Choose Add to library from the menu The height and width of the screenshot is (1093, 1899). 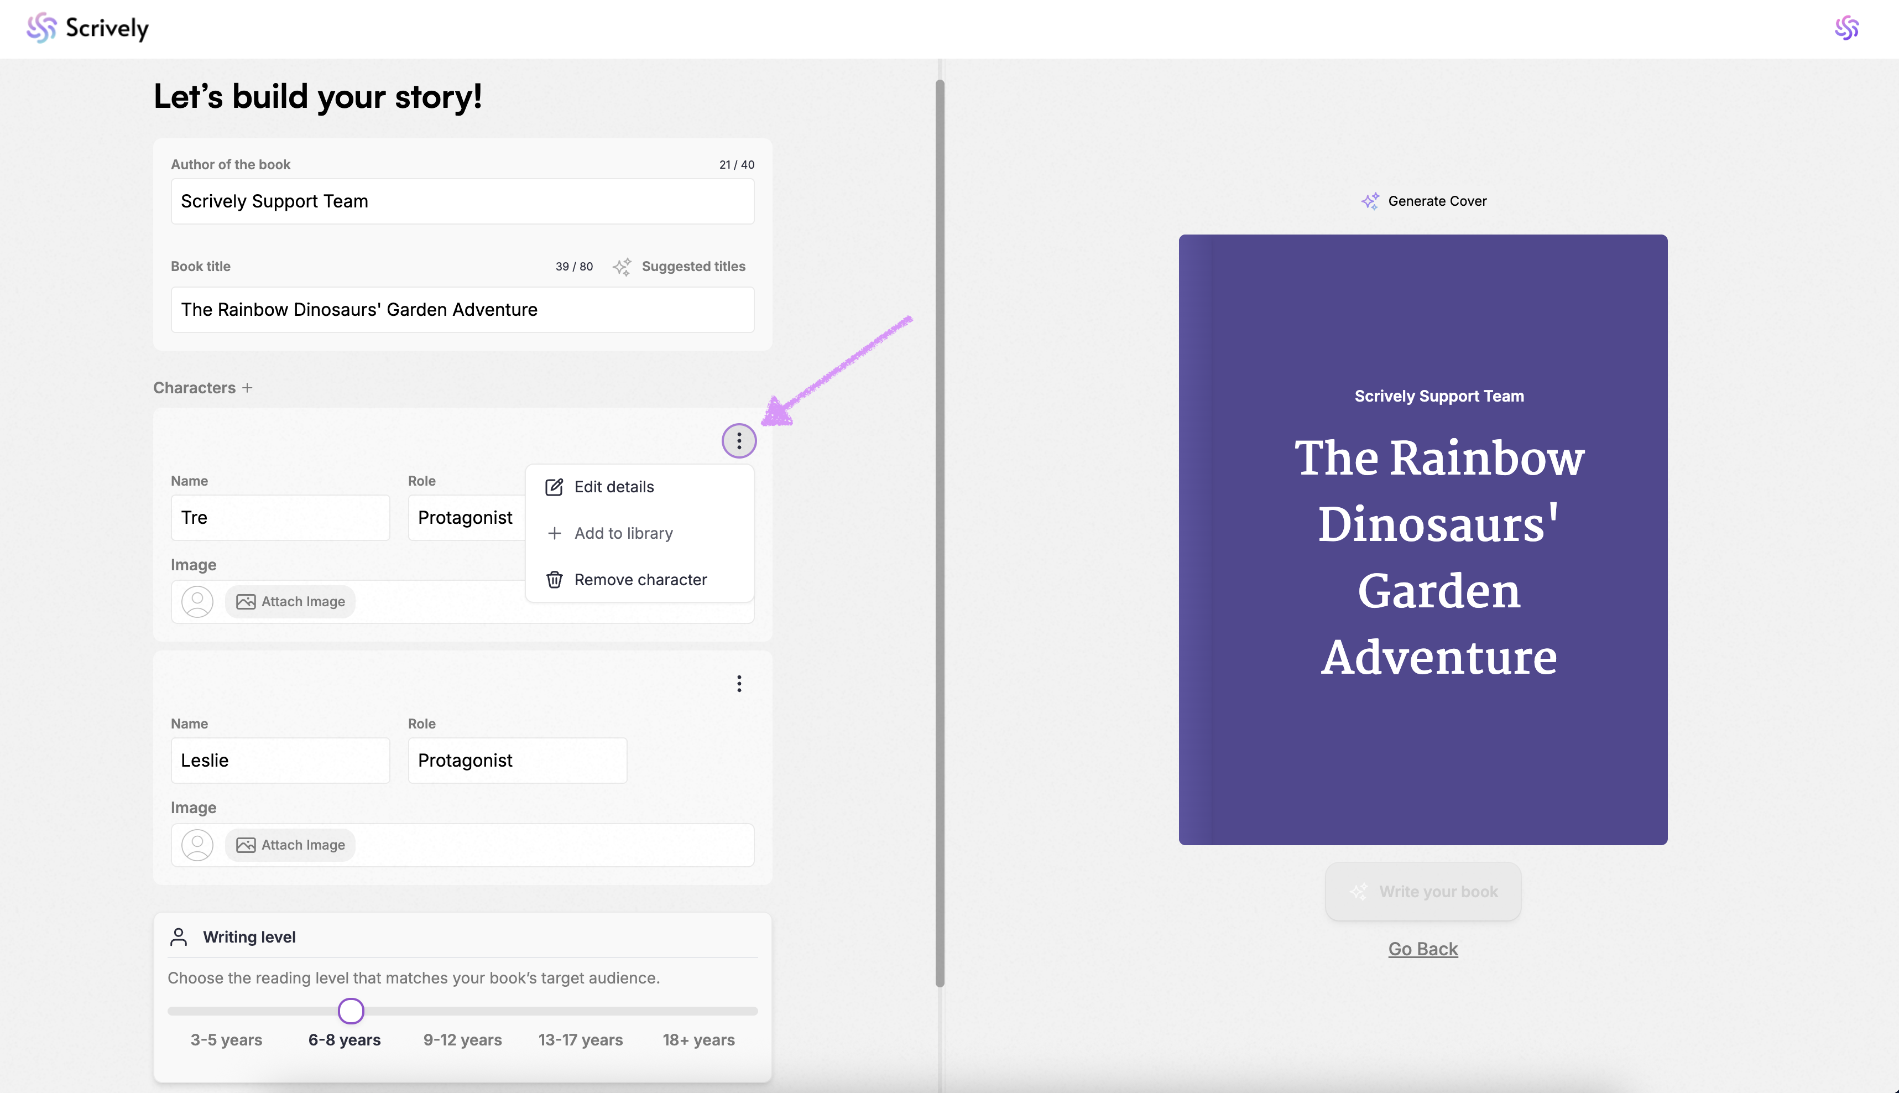pyautogui.click(x=623, y=533)
